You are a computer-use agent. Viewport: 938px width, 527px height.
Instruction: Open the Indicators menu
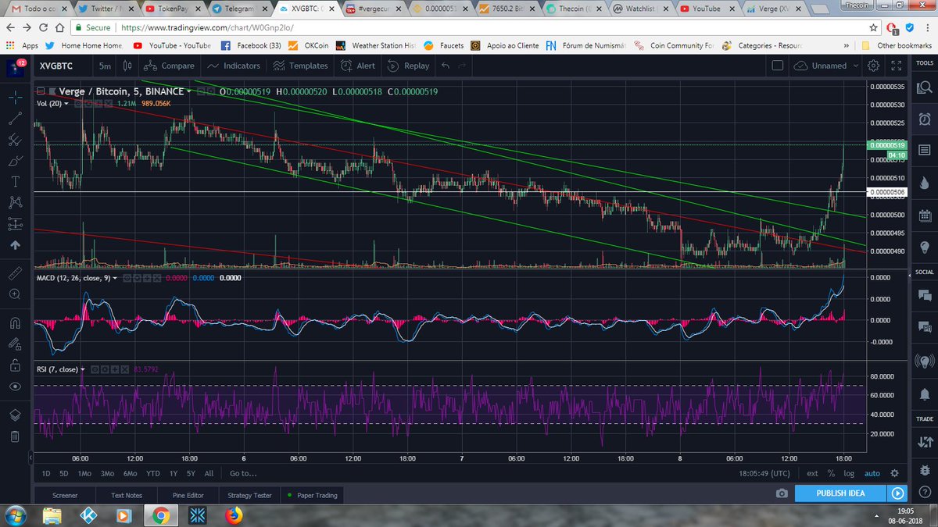[234, 66]
